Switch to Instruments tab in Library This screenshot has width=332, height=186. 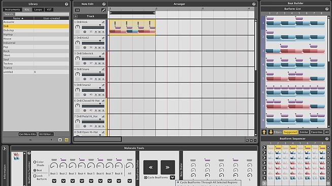[x=12, y=10]
